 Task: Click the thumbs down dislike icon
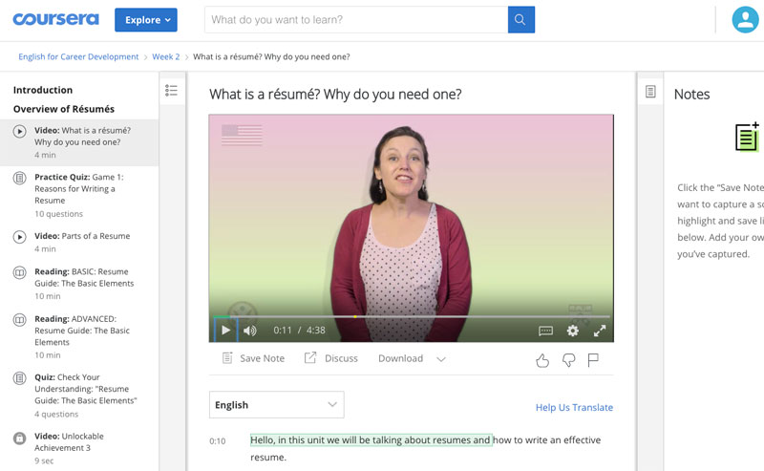568,359
